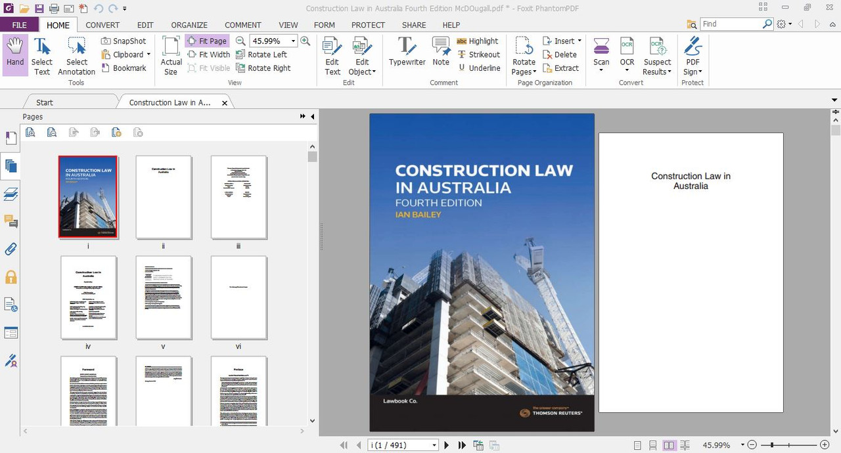Viewport: 841px width, 453px height.
Task: Open the Start document tab
Action: pos(45,102)
